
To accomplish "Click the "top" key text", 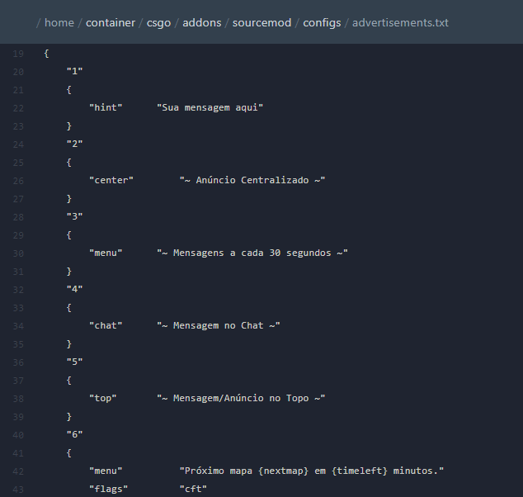I will [x=103, y=398].
